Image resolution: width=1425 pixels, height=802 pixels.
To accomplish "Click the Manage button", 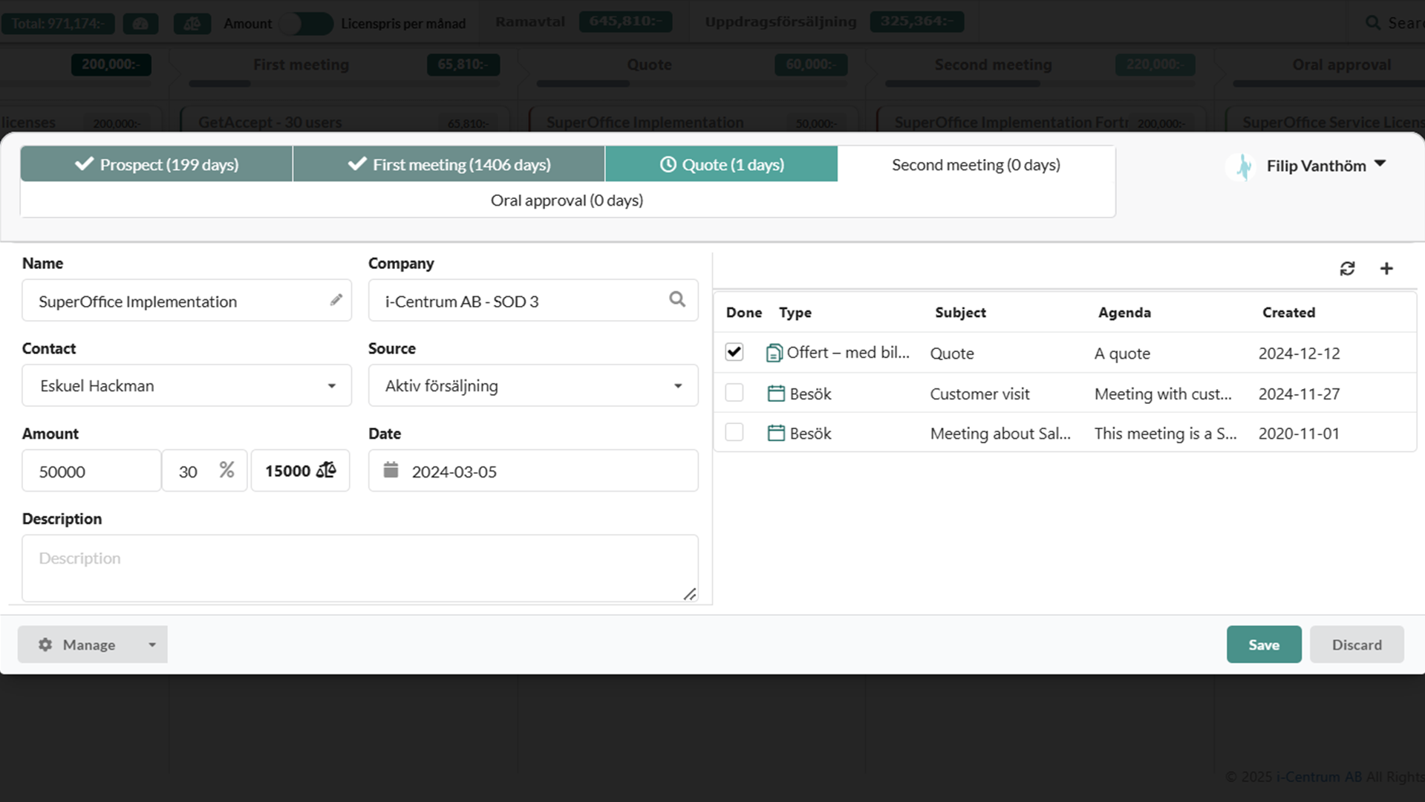I will pos(78,645).
